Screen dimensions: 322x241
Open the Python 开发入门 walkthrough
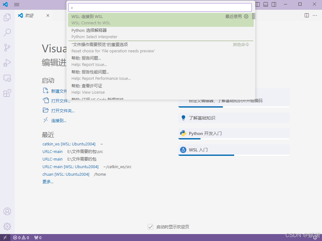pyautogui.click(x=234, y=133)
